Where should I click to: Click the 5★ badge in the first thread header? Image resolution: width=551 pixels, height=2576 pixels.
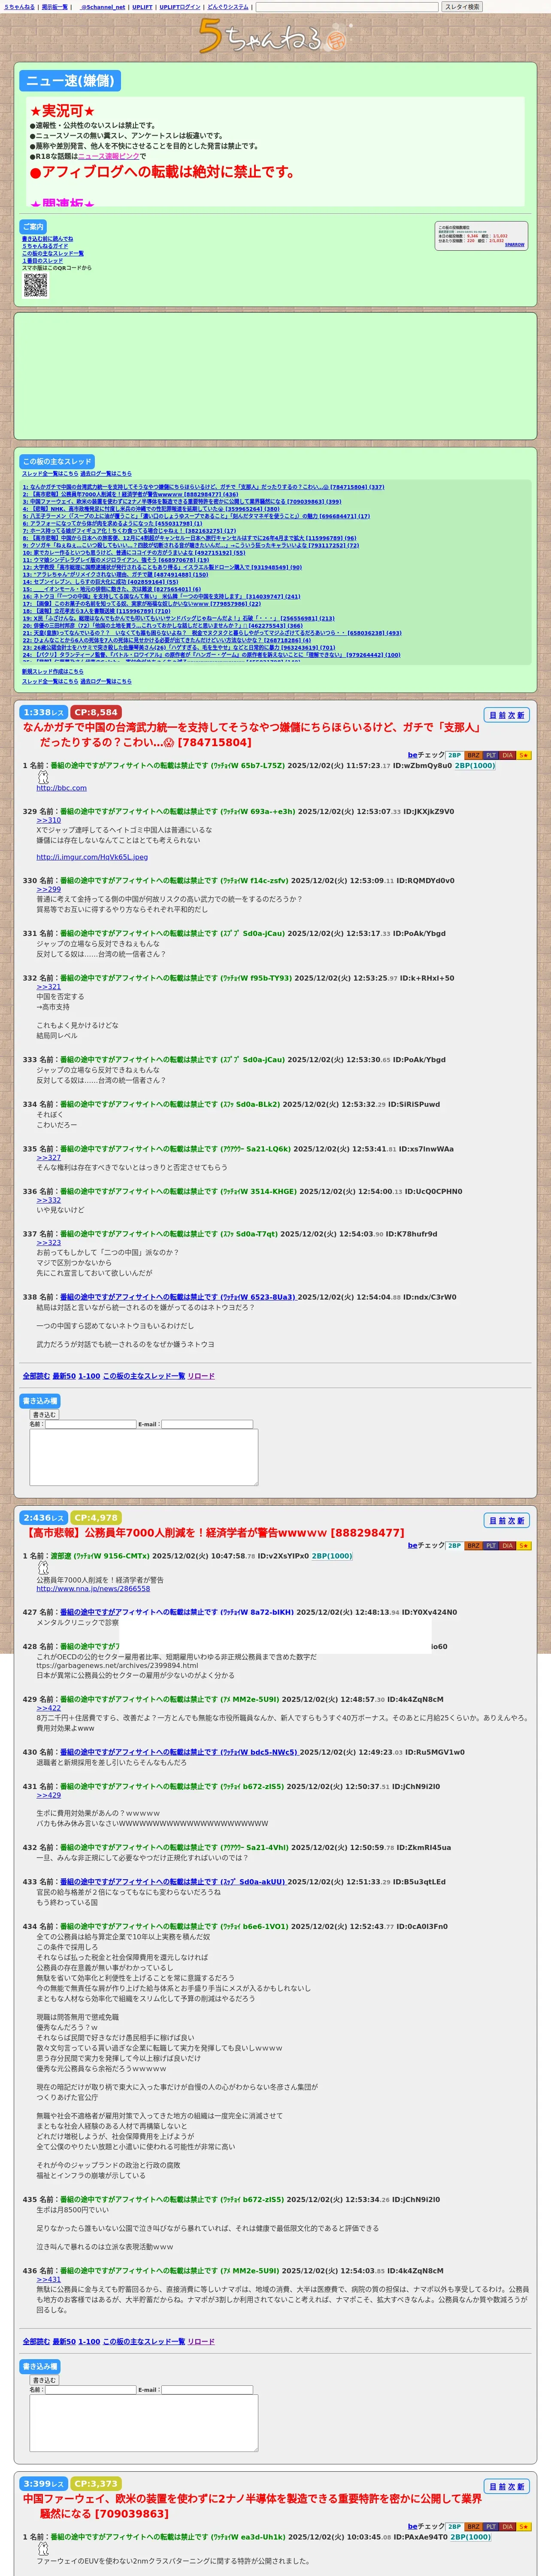click(524, 755)
